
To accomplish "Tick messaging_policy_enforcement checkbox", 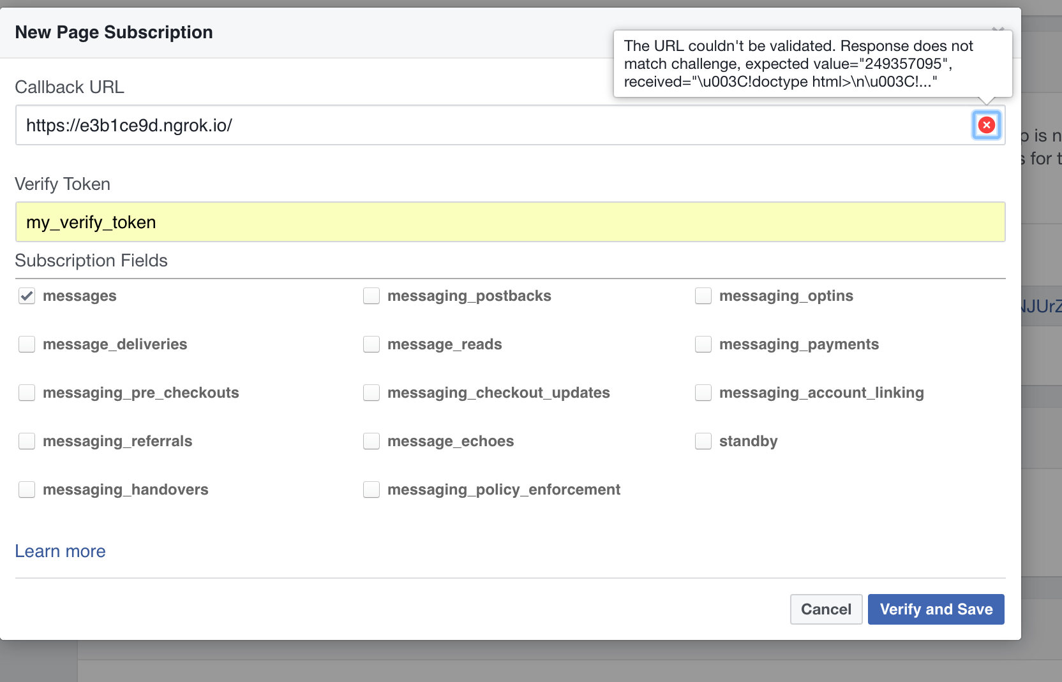I will pos(371,490).
